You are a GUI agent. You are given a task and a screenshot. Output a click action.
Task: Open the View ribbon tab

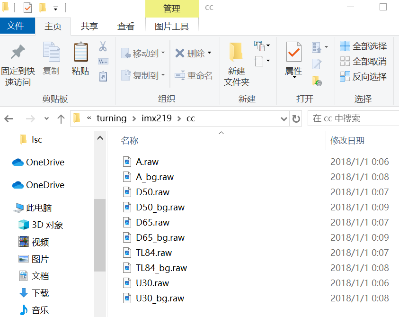pyautogui.click(x=125, y=27)
